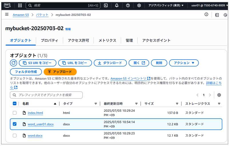Toggle the select-all objects checkbox

(x=15, y=104)
